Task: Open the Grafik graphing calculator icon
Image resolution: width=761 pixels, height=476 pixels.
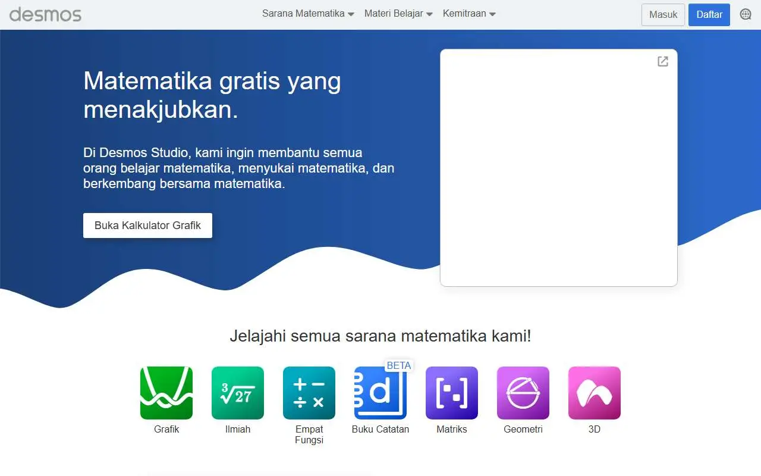Action: [166, 393]
